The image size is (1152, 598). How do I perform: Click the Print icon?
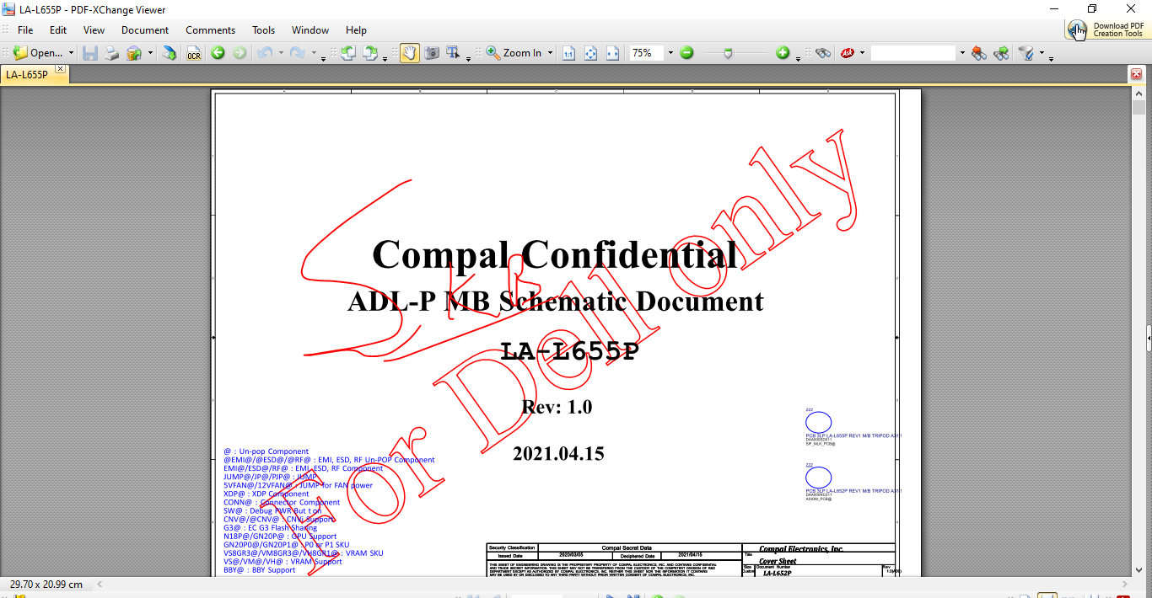[111, 53]
